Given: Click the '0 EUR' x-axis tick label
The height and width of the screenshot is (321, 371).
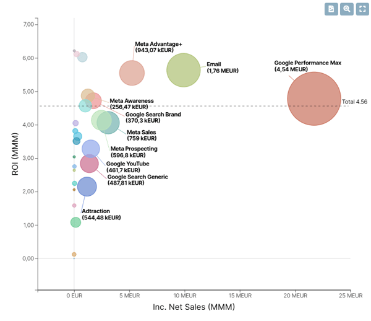Looking at the screenshot, I should coord(74,296).
